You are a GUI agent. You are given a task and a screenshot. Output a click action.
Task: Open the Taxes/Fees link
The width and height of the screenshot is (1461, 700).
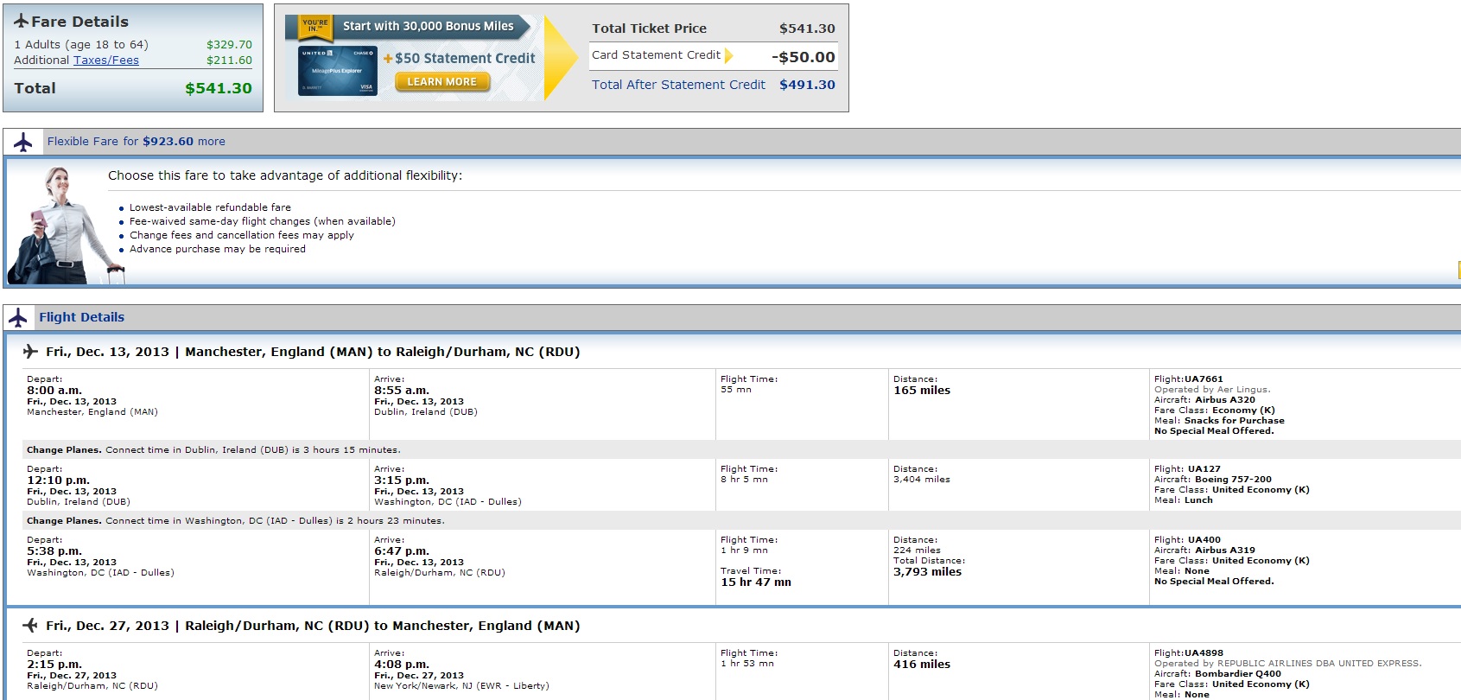click(106, 60)
